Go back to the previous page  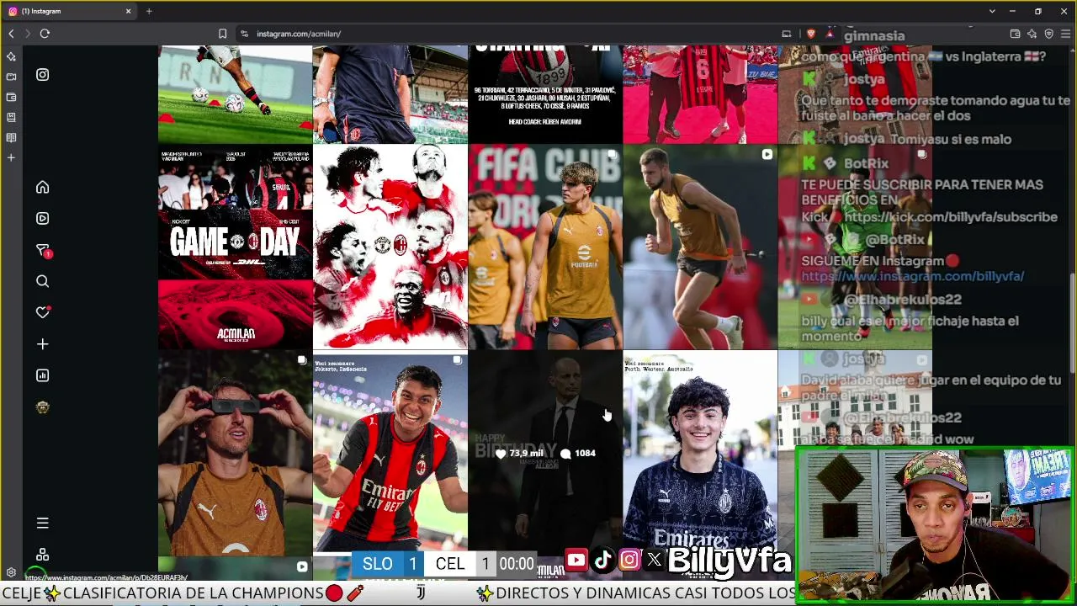[11, 34]
